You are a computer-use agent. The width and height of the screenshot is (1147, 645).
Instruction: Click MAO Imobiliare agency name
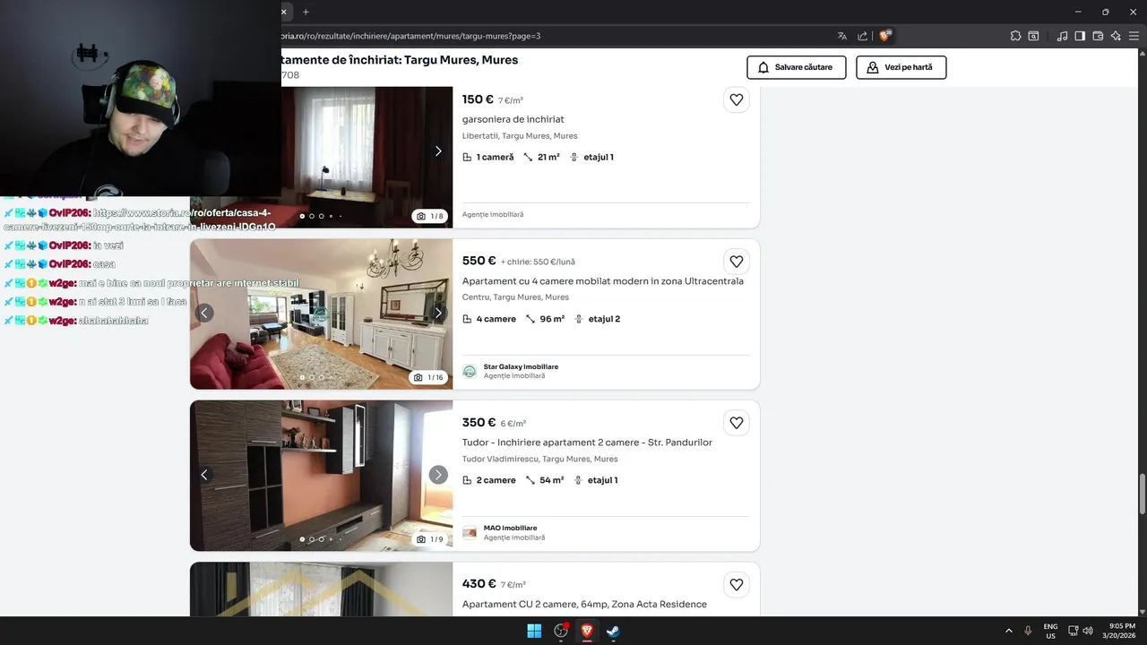510,528
